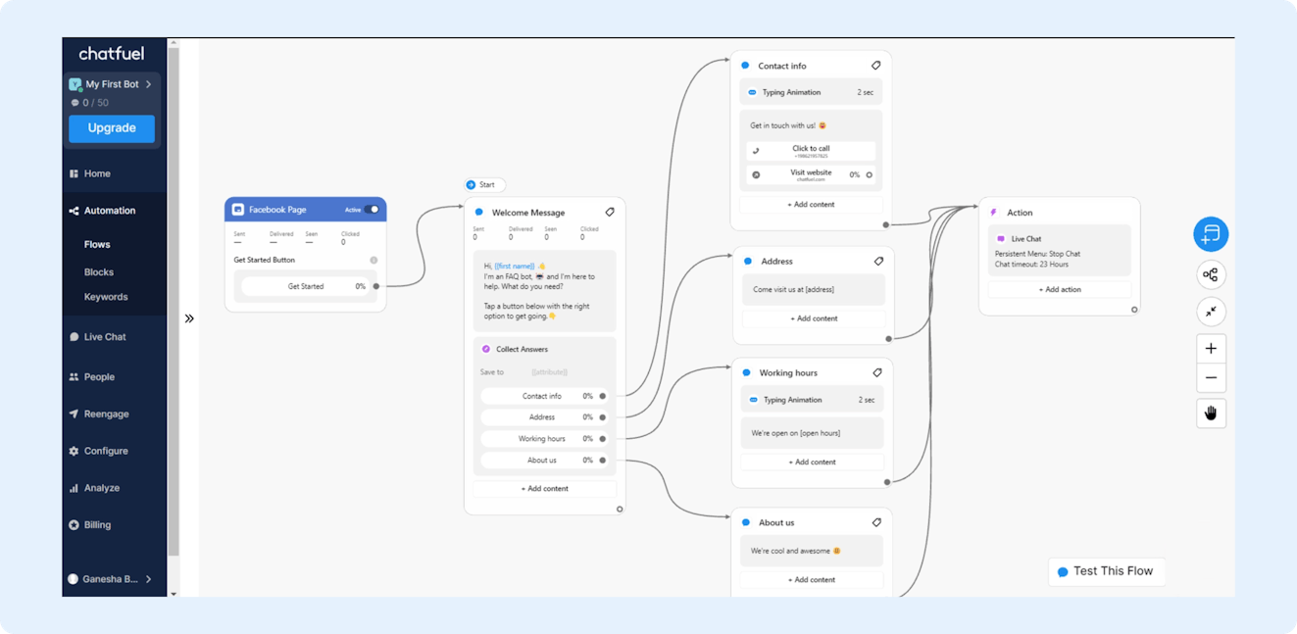Screen dimensions: 1297x634
Task: Click the Test This Flow button
Action: [1105, 571]
